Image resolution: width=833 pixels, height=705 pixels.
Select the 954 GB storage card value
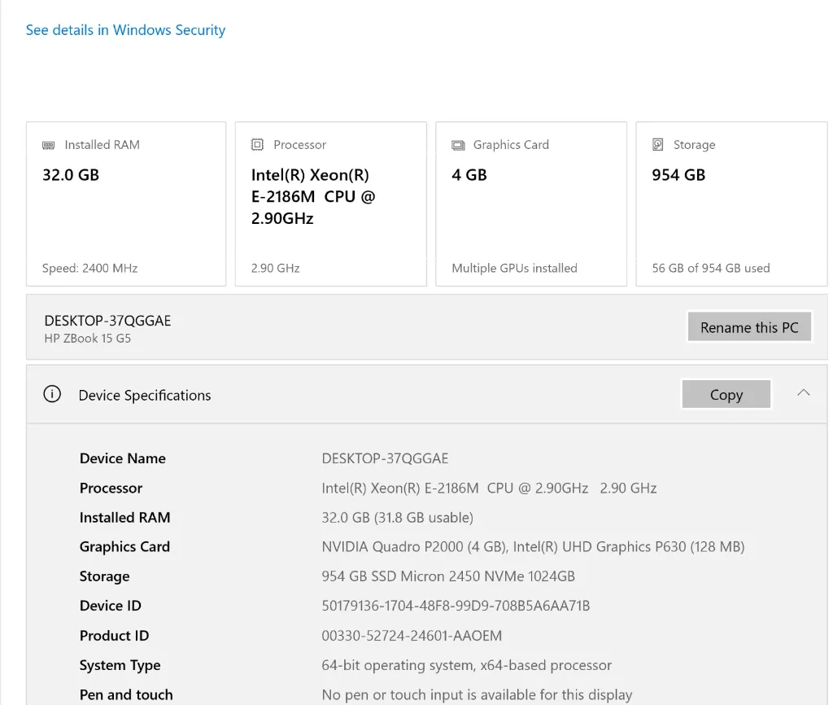pyautogui.click(x=678, y=175)
